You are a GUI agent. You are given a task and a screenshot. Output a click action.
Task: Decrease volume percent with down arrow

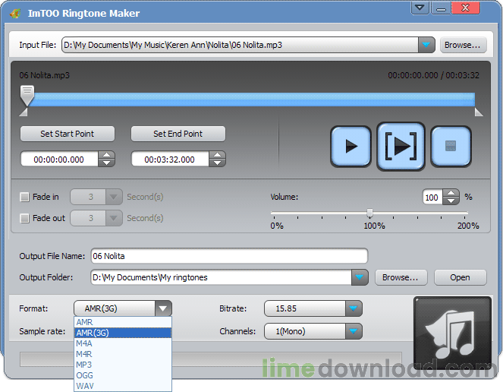(x=451, y=201)
